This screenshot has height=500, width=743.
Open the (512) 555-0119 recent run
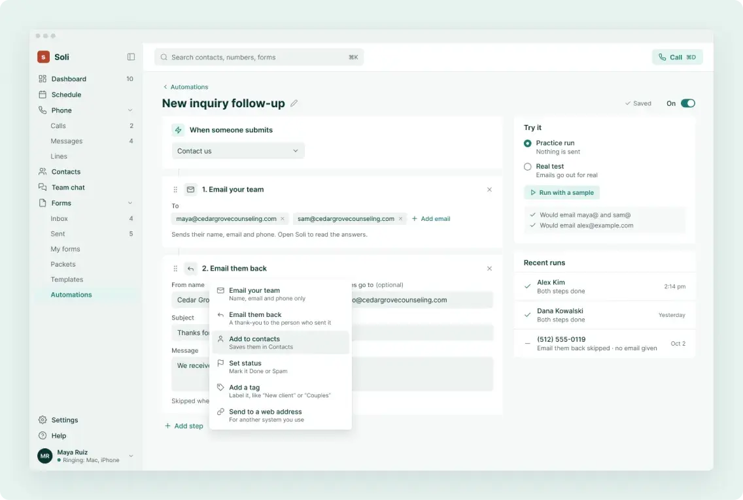click(605, 343)
